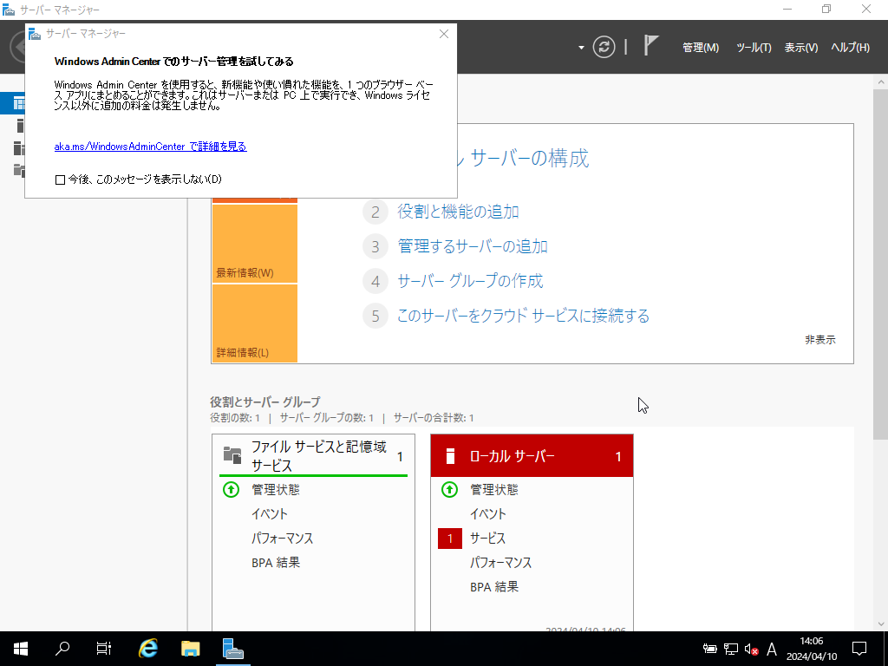888x666 pixels.
Task: Click the network icon in the system tray
Action: tap(730, 649)
